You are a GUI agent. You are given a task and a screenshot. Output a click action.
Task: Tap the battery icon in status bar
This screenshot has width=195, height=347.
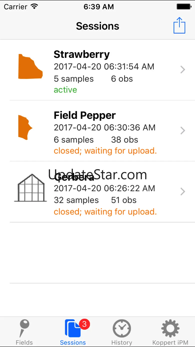pos(184,7)
